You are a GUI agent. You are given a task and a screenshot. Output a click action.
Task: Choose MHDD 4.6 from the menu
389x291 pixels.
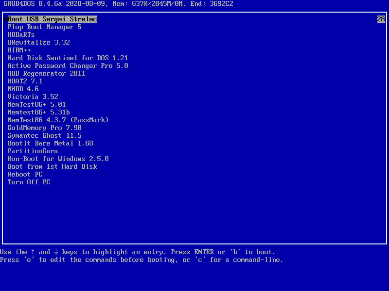click(x=23, y=89)
